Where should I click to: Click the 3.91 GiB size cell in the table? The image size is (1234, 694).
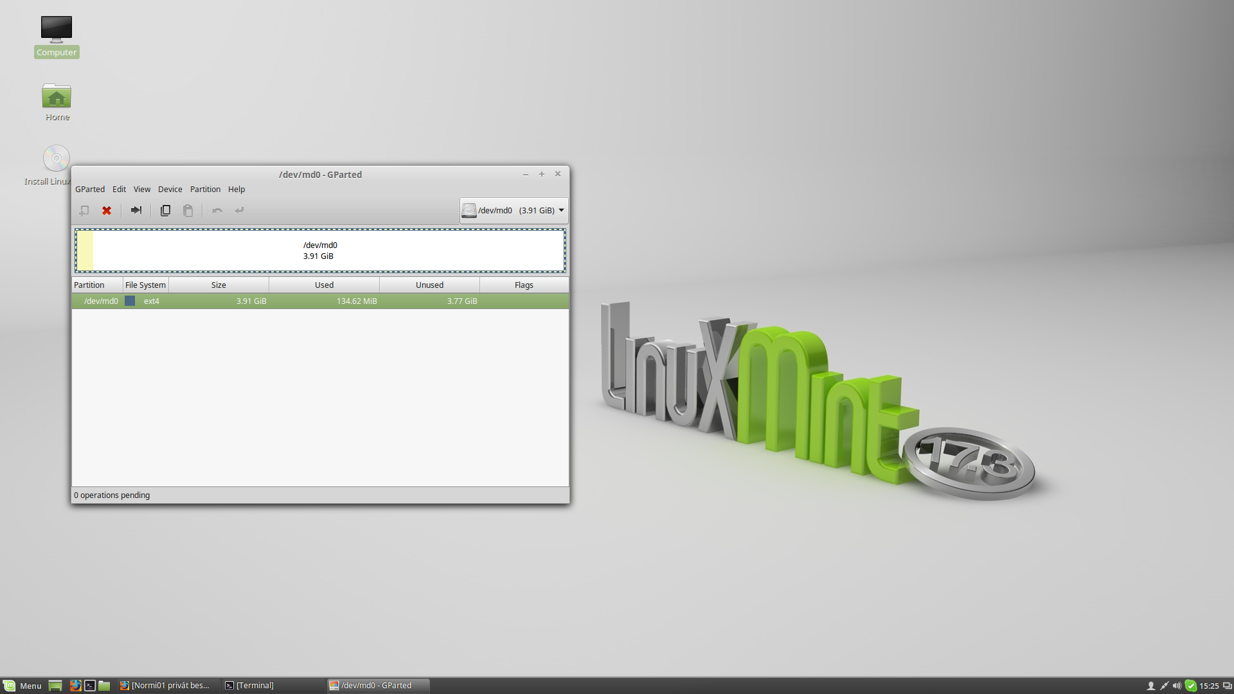pyautogui.click(x=251, y=301)
